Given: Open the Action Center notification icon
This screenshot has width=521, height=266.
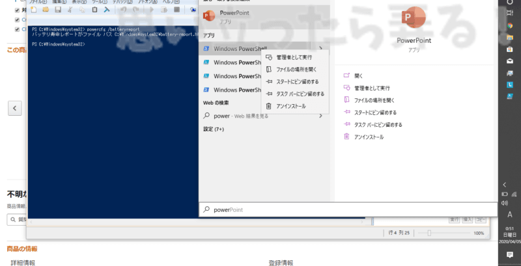Looking at the screenshot, I should (510, 254).
